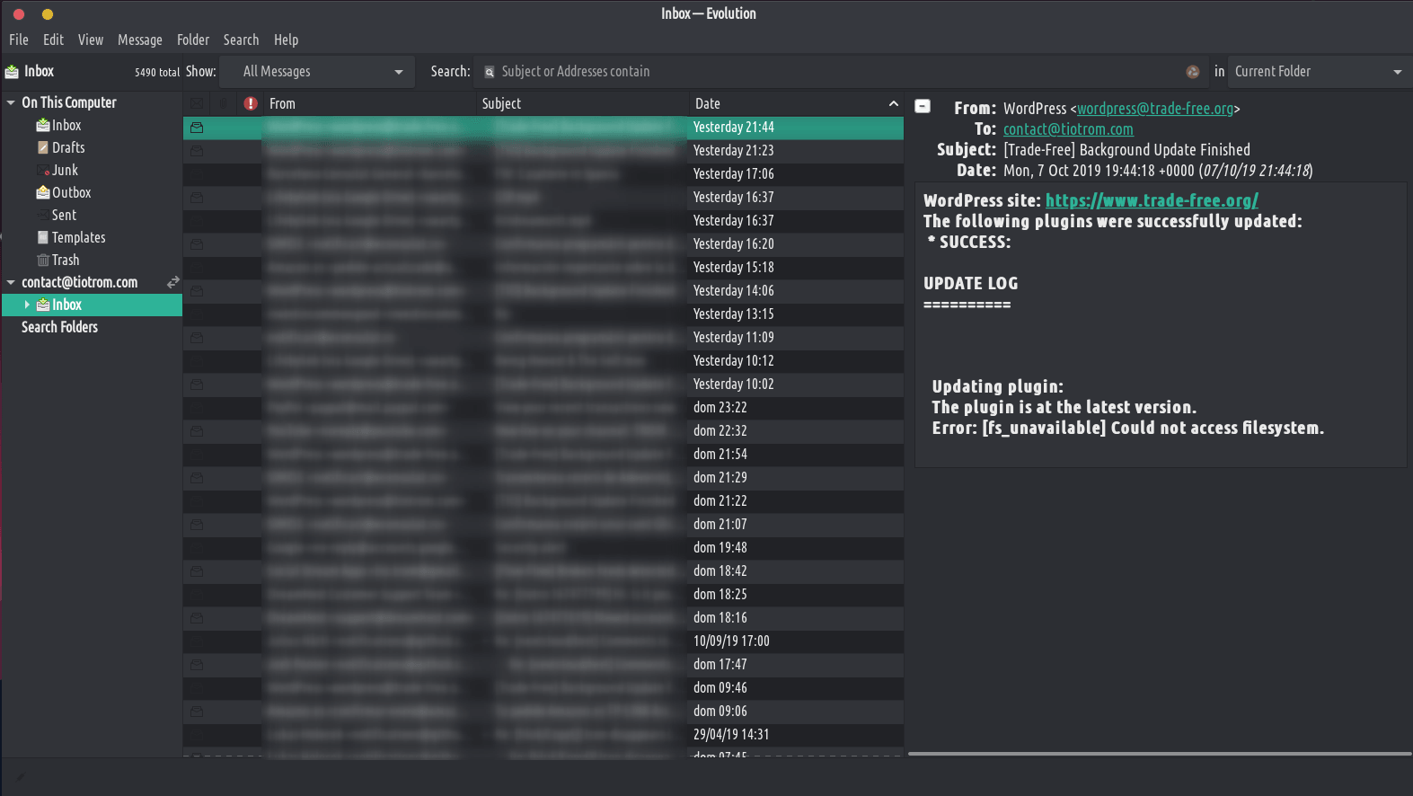Open the https://www.trade-free.org/ link
This screenshot has height=796, width=1413.
(x=1151, y=201)
